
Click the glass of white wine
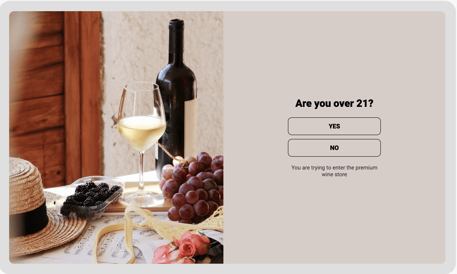pyautogui.click(x=141, y=130)
